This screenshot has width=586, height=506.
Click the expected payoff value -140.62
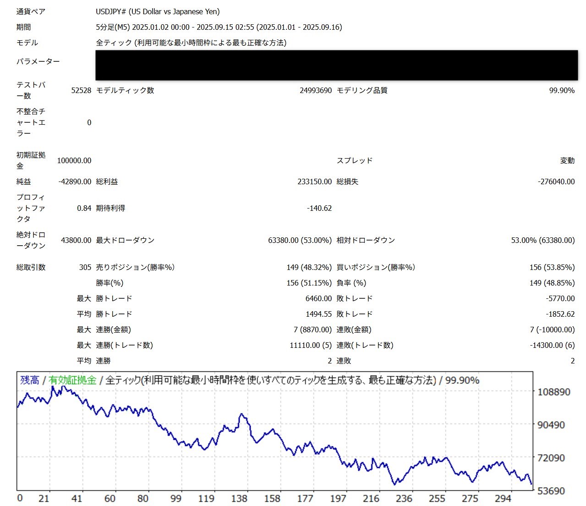coord(319,208)
